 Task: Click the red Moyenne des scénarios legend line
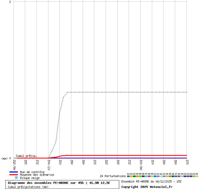pyautogui.click(x=14, y=175)
